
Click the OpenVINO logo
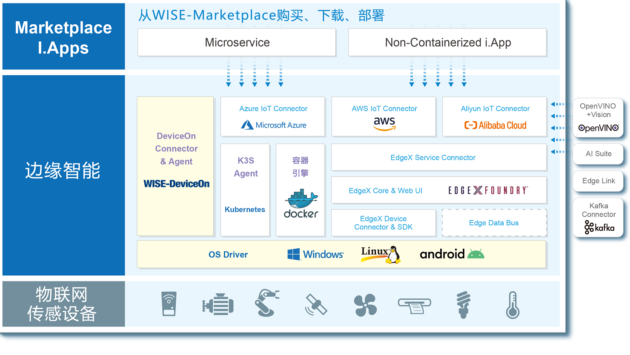pos(598,128)
